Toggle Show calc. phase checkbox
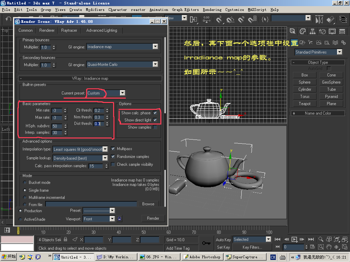The width and height of the screenshot is (350, 262). pos(155,113)
